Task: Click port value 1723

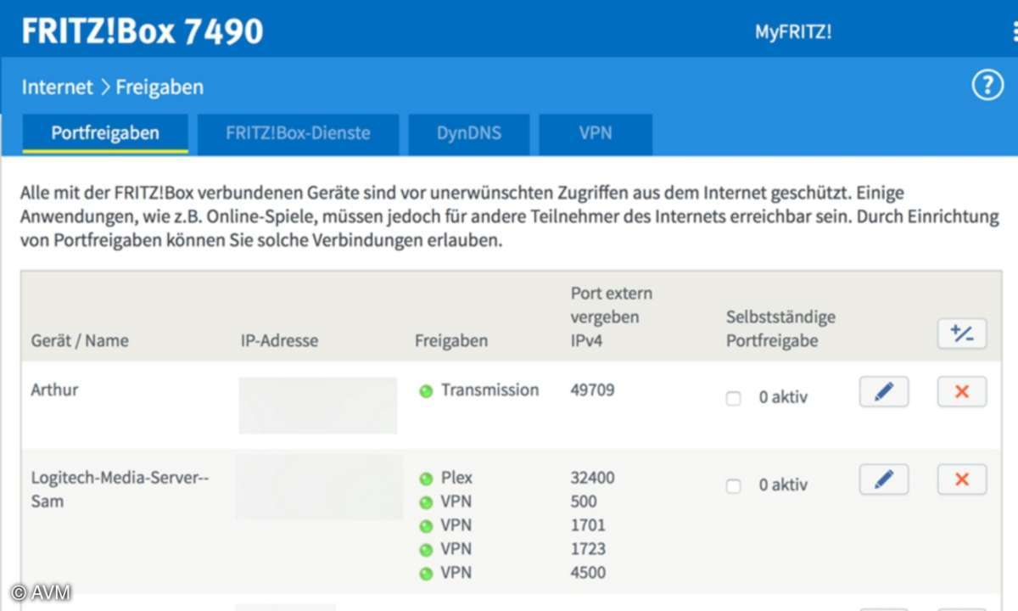Action: (x=588, y=549)
